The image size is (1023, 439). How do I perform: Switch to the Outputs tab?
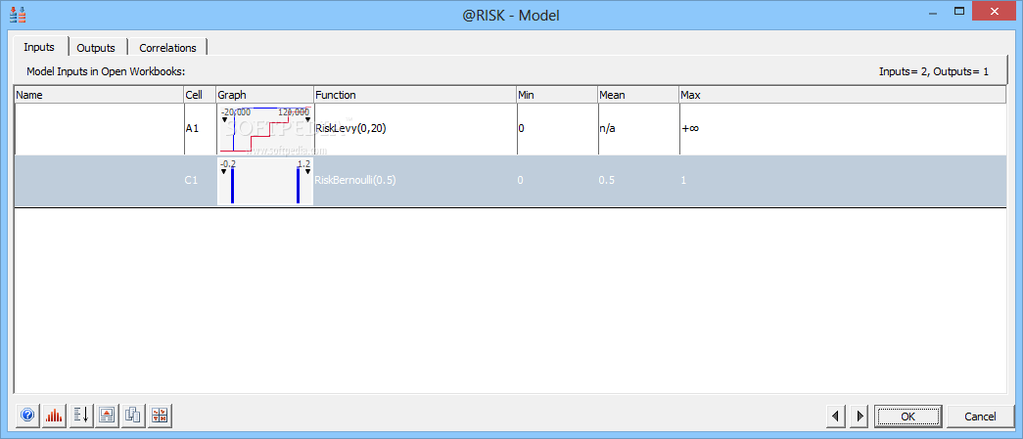click(96, 48)
